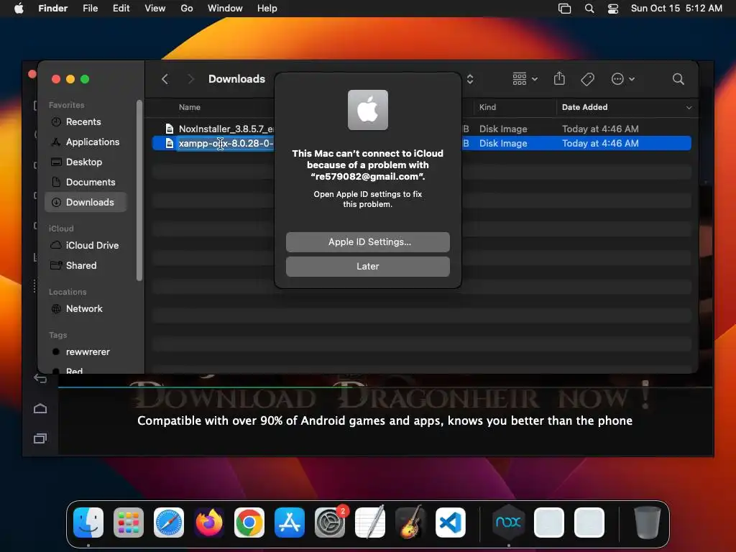Sort by Date Added column header
The width and height of the screenshot is (736, 552).
coord(584,107)
